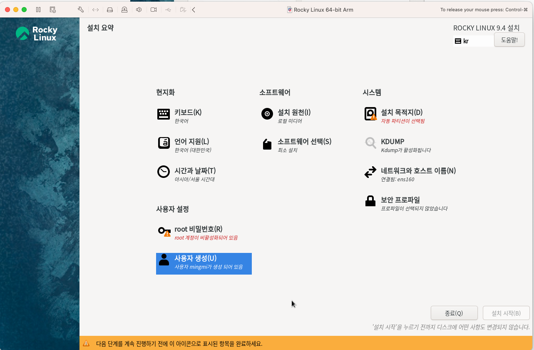Screen dimensions: 534x350
Task: Pause the virtual machine from the toolbar
Action: coord(38,10)
